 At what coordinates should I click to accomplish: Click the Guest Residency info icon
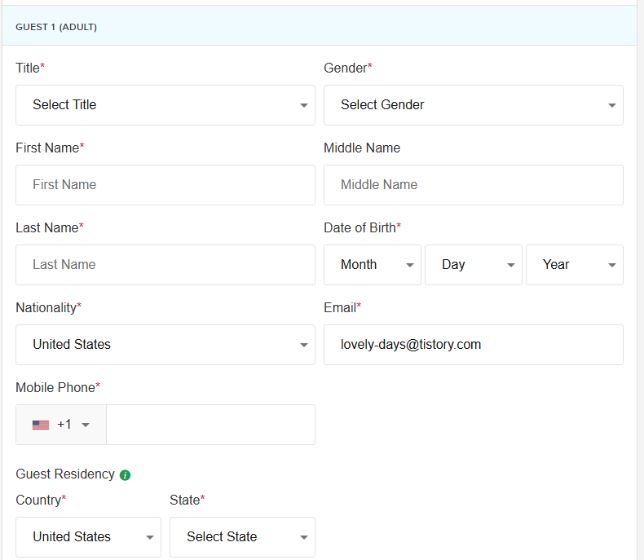pos(125,475)
